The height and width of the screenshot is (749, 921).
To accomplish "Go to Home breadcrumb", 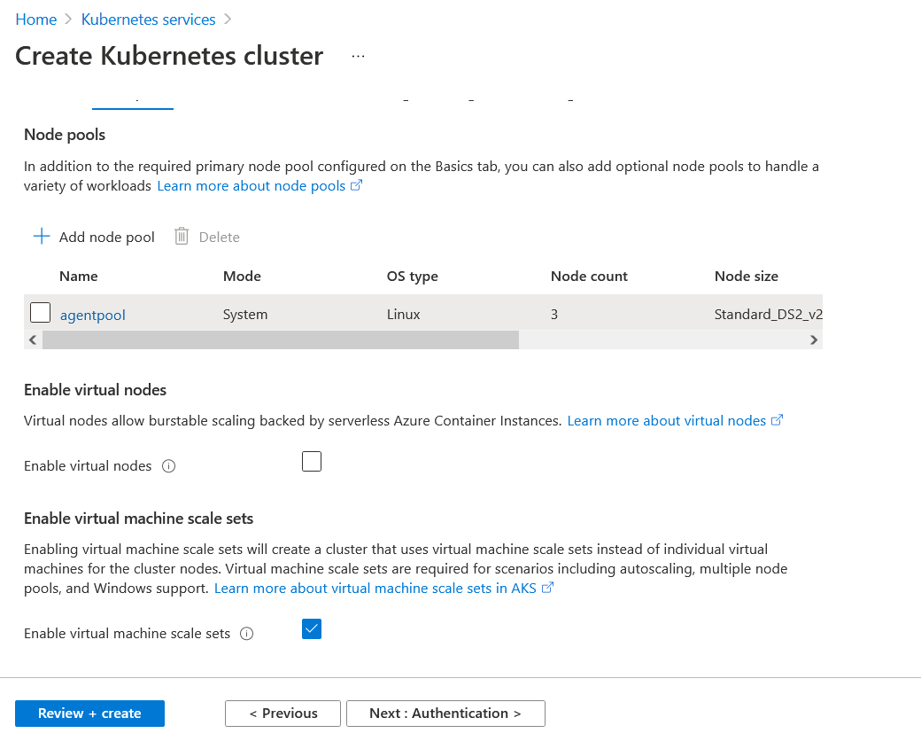I will tap(35, 20).
